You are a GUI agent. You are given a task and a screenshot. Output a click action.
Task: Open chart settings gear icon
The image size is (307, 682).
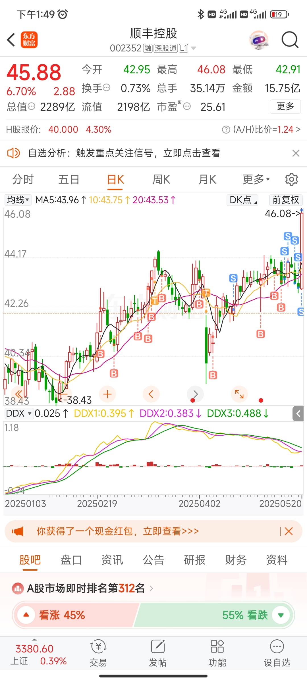[291, 179]
